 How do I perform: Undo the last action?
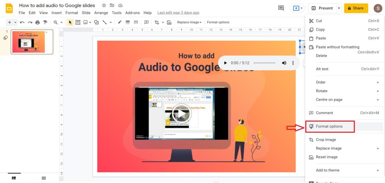pos(22,22)
